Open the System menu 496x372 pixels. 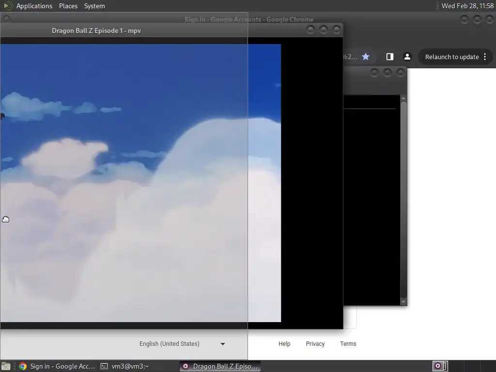pos(94,6)
